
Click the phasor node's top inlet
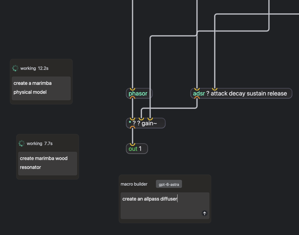pyautogui.click(x=132, y=89)
